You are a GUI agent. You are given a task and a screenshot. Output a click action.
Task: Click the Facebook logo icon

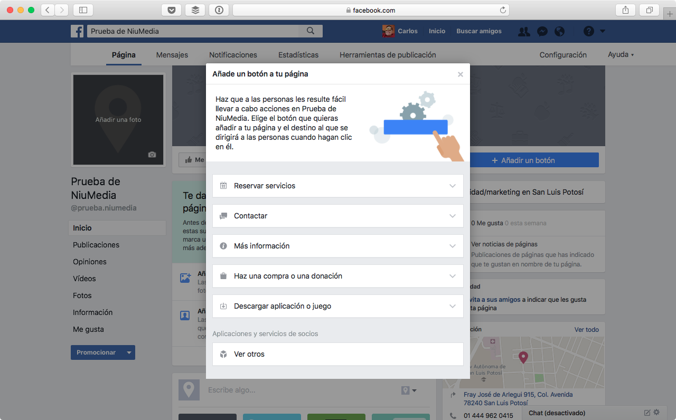coord(77,31)
